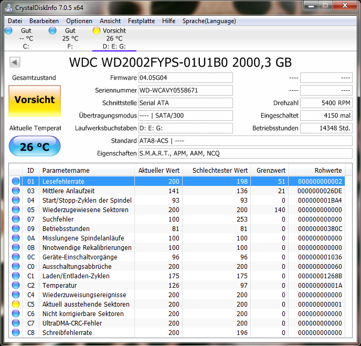Click the Eigenschaften field S.M.A.R.T., APM, AAM, NCQ
Viewport: 361px width, 346px height.
(x=246, y=153)
